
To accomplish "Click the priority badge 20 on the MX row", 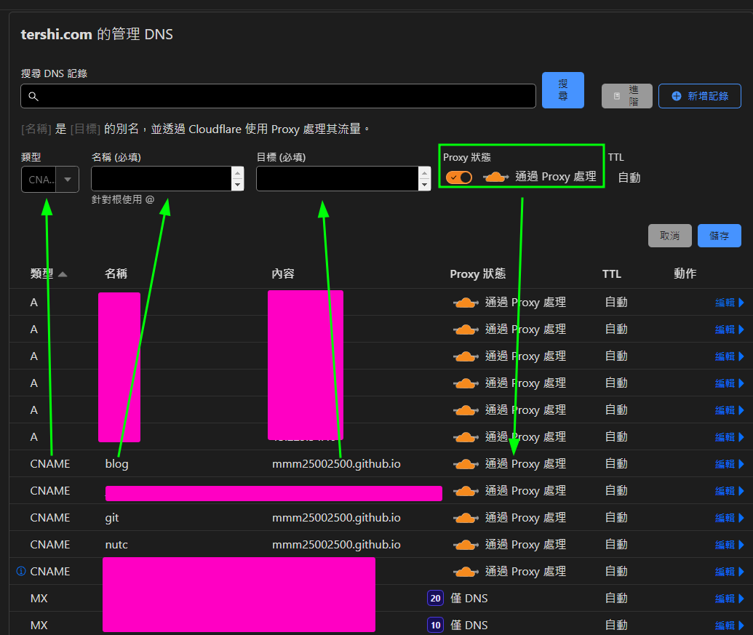I will (x=435, y=598).
